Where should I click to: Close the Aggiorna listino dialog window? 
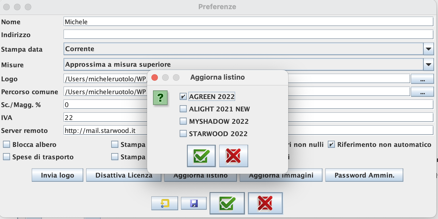(x=155, y=77)
